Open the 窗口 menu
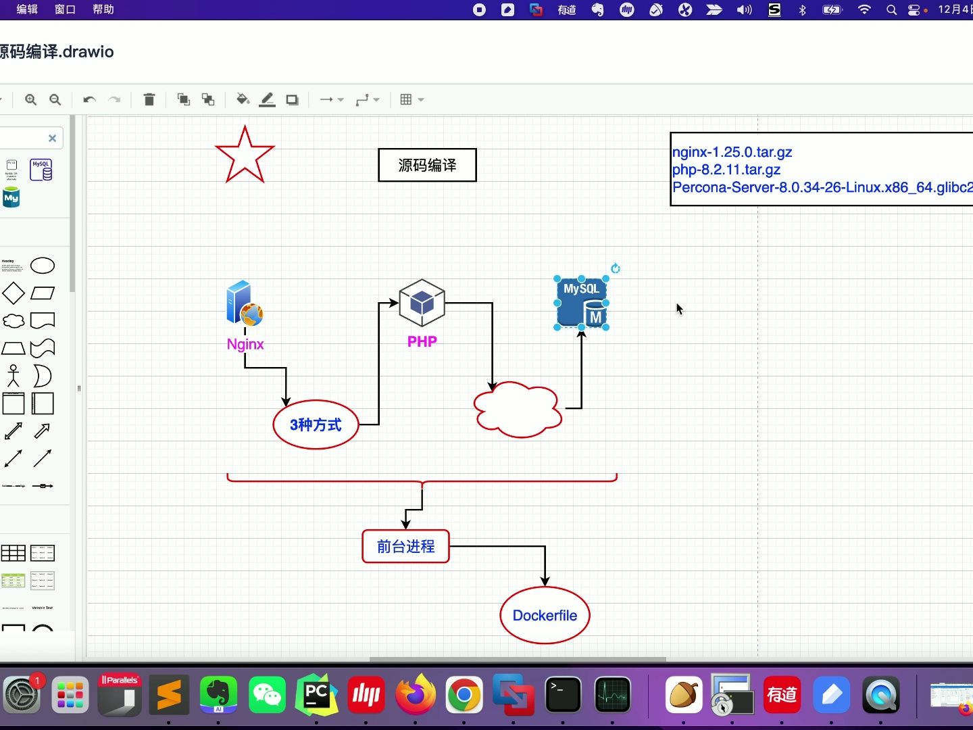The height and width of the screenshot is (730, 973). [65, 9]
